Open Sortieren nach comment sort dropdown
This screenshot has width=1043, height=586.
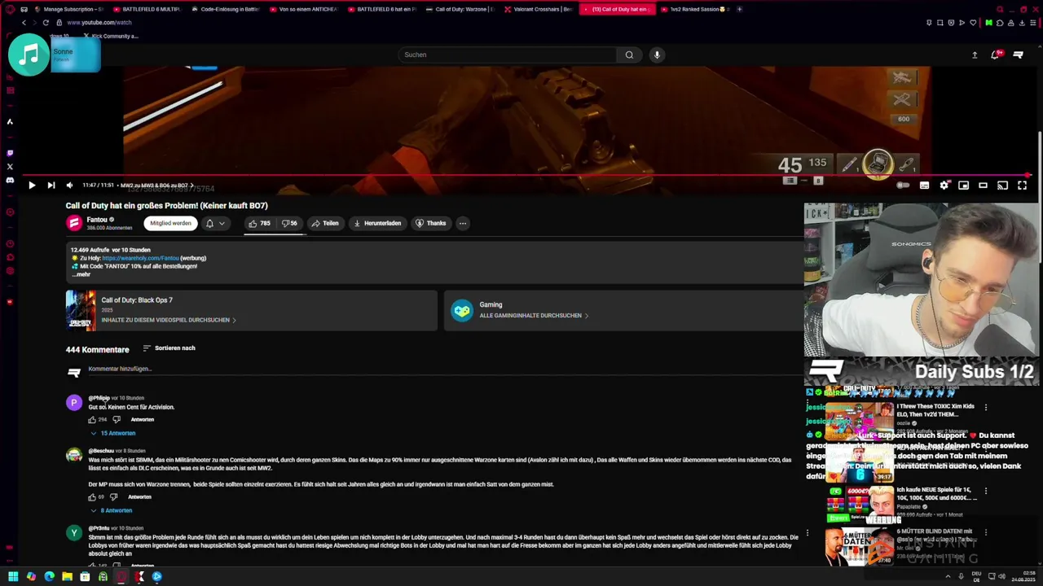169,348
